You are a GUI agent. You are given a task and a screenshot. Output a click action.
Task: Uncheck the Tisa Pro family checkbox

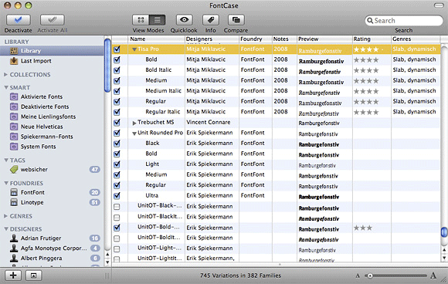coord(117,49)
